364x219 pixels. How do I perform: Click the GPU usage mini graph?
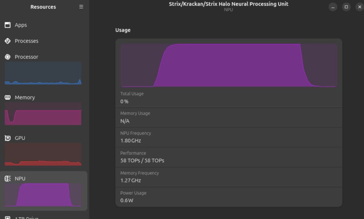(x=43, y=154)
